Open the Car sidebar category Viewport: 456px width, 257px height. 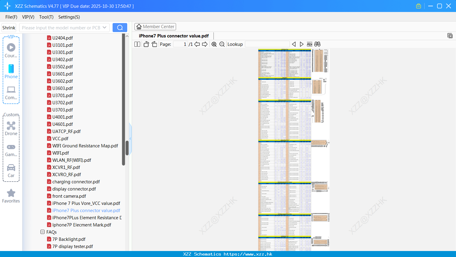pyautogui.click(x=11, y=171)
